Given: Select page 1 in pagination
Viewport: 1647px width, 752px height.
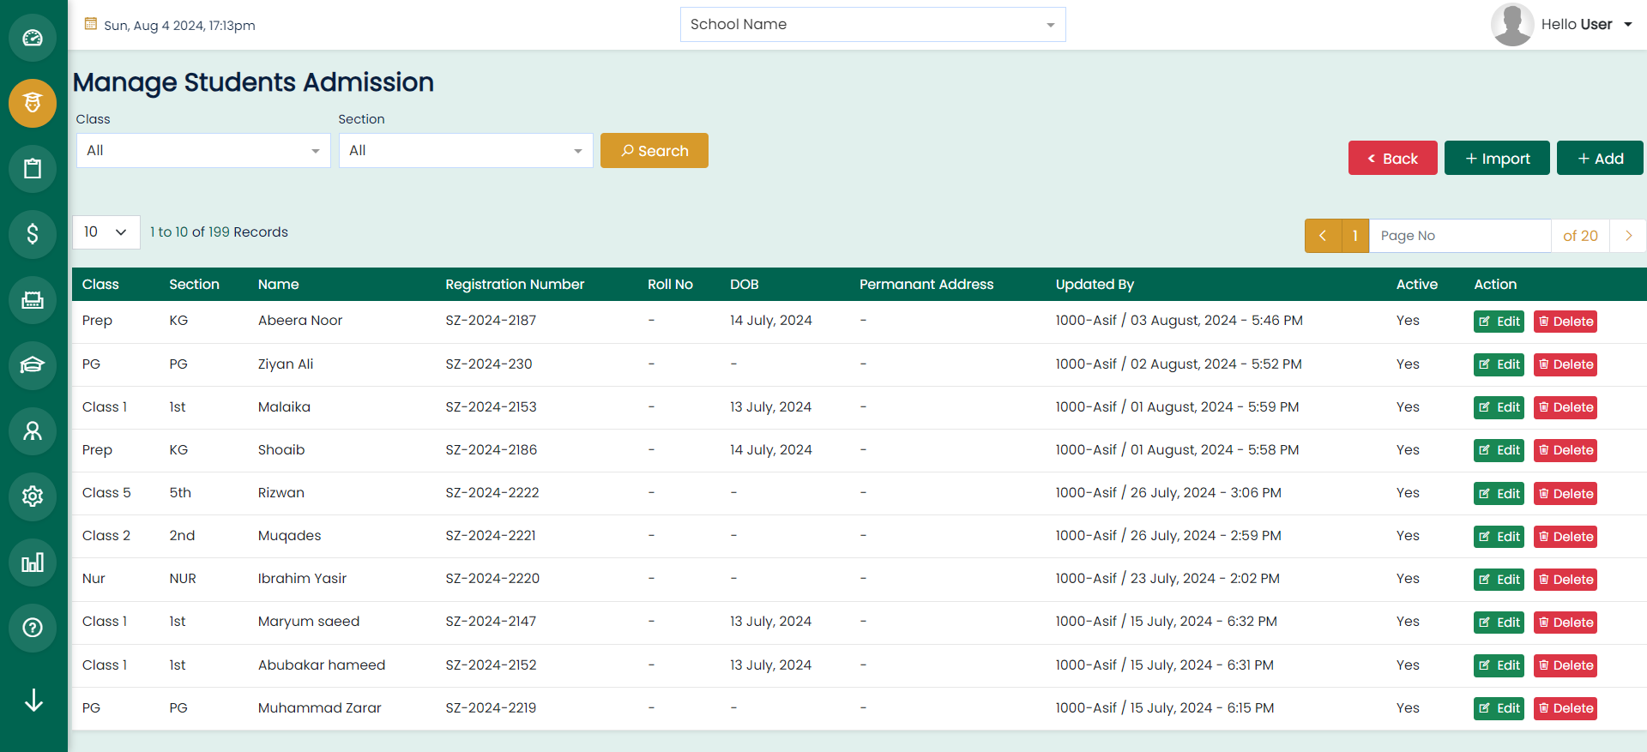Looking at the screenshot, I should coord(1355,236).
